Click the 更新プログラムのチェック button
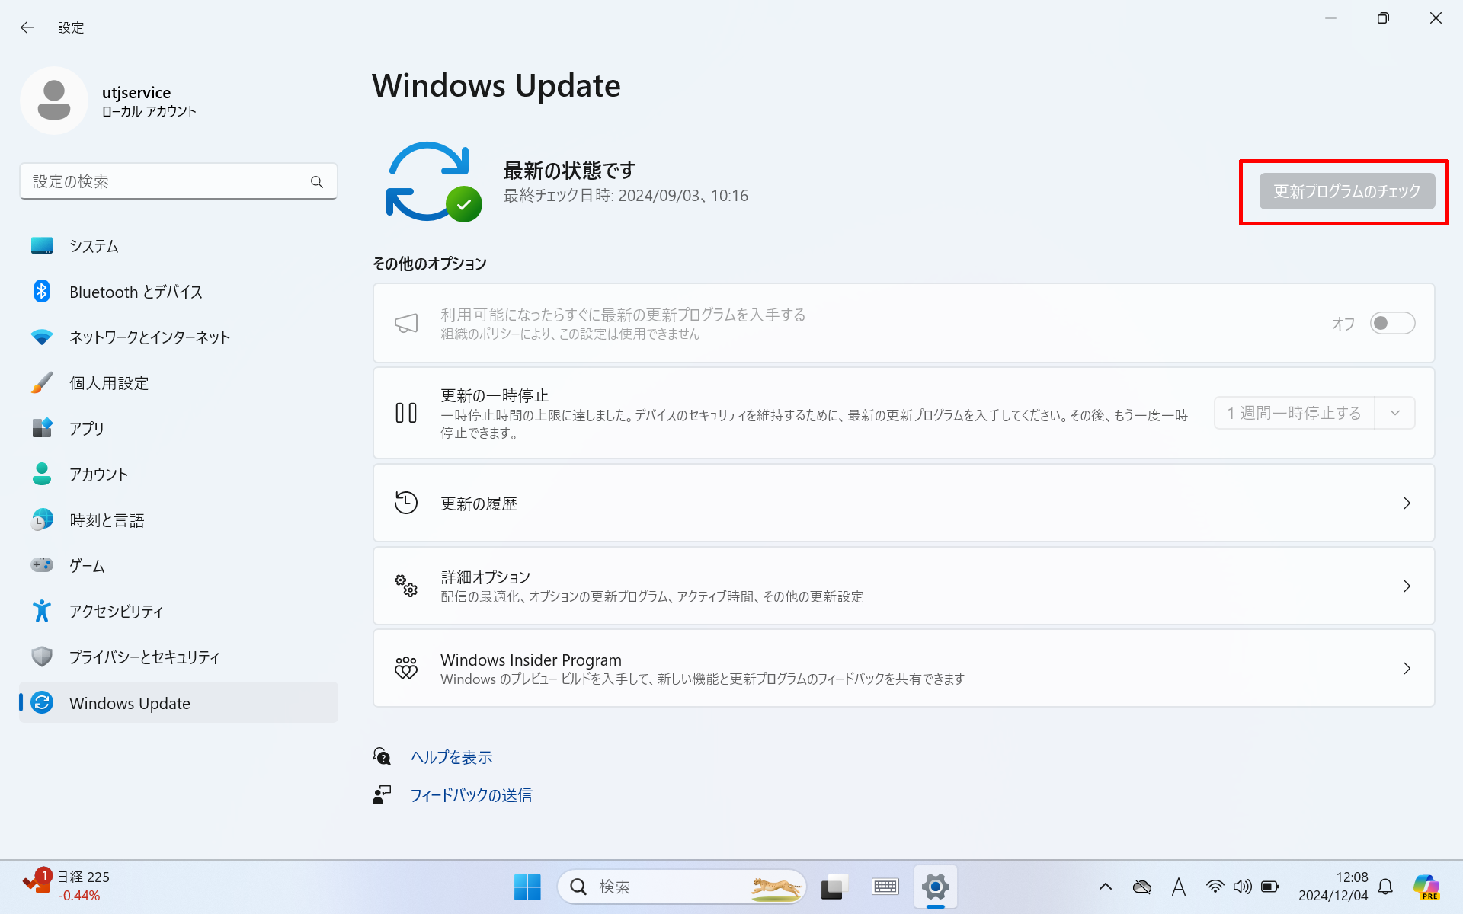 tap(1346, 191)
